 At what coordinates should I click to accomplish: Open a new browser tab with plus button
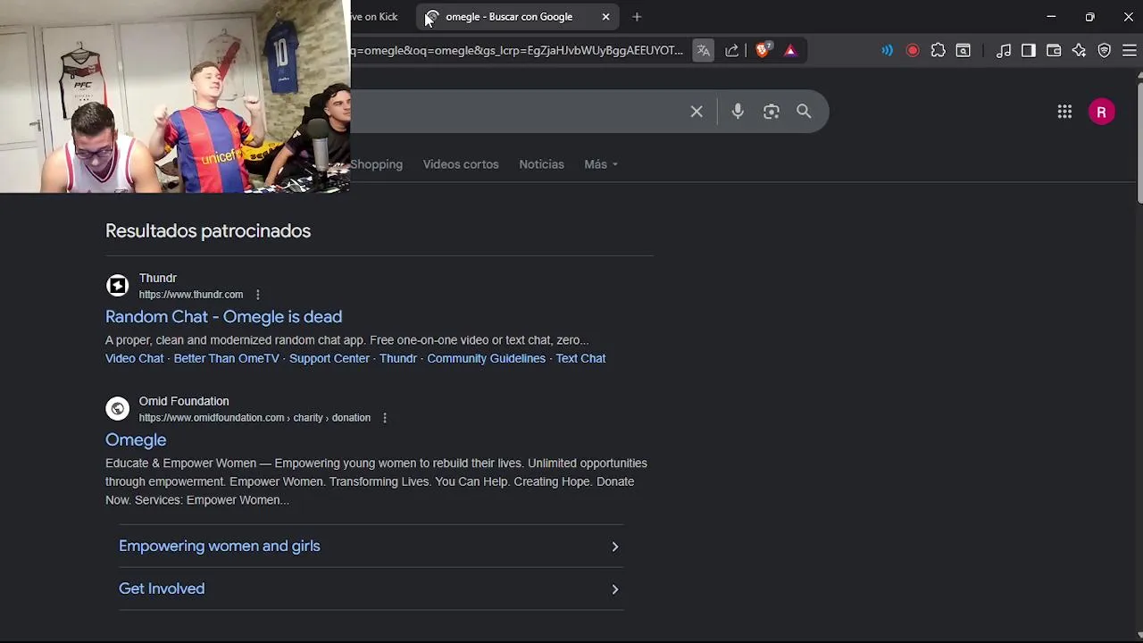(x=637, y=17)
